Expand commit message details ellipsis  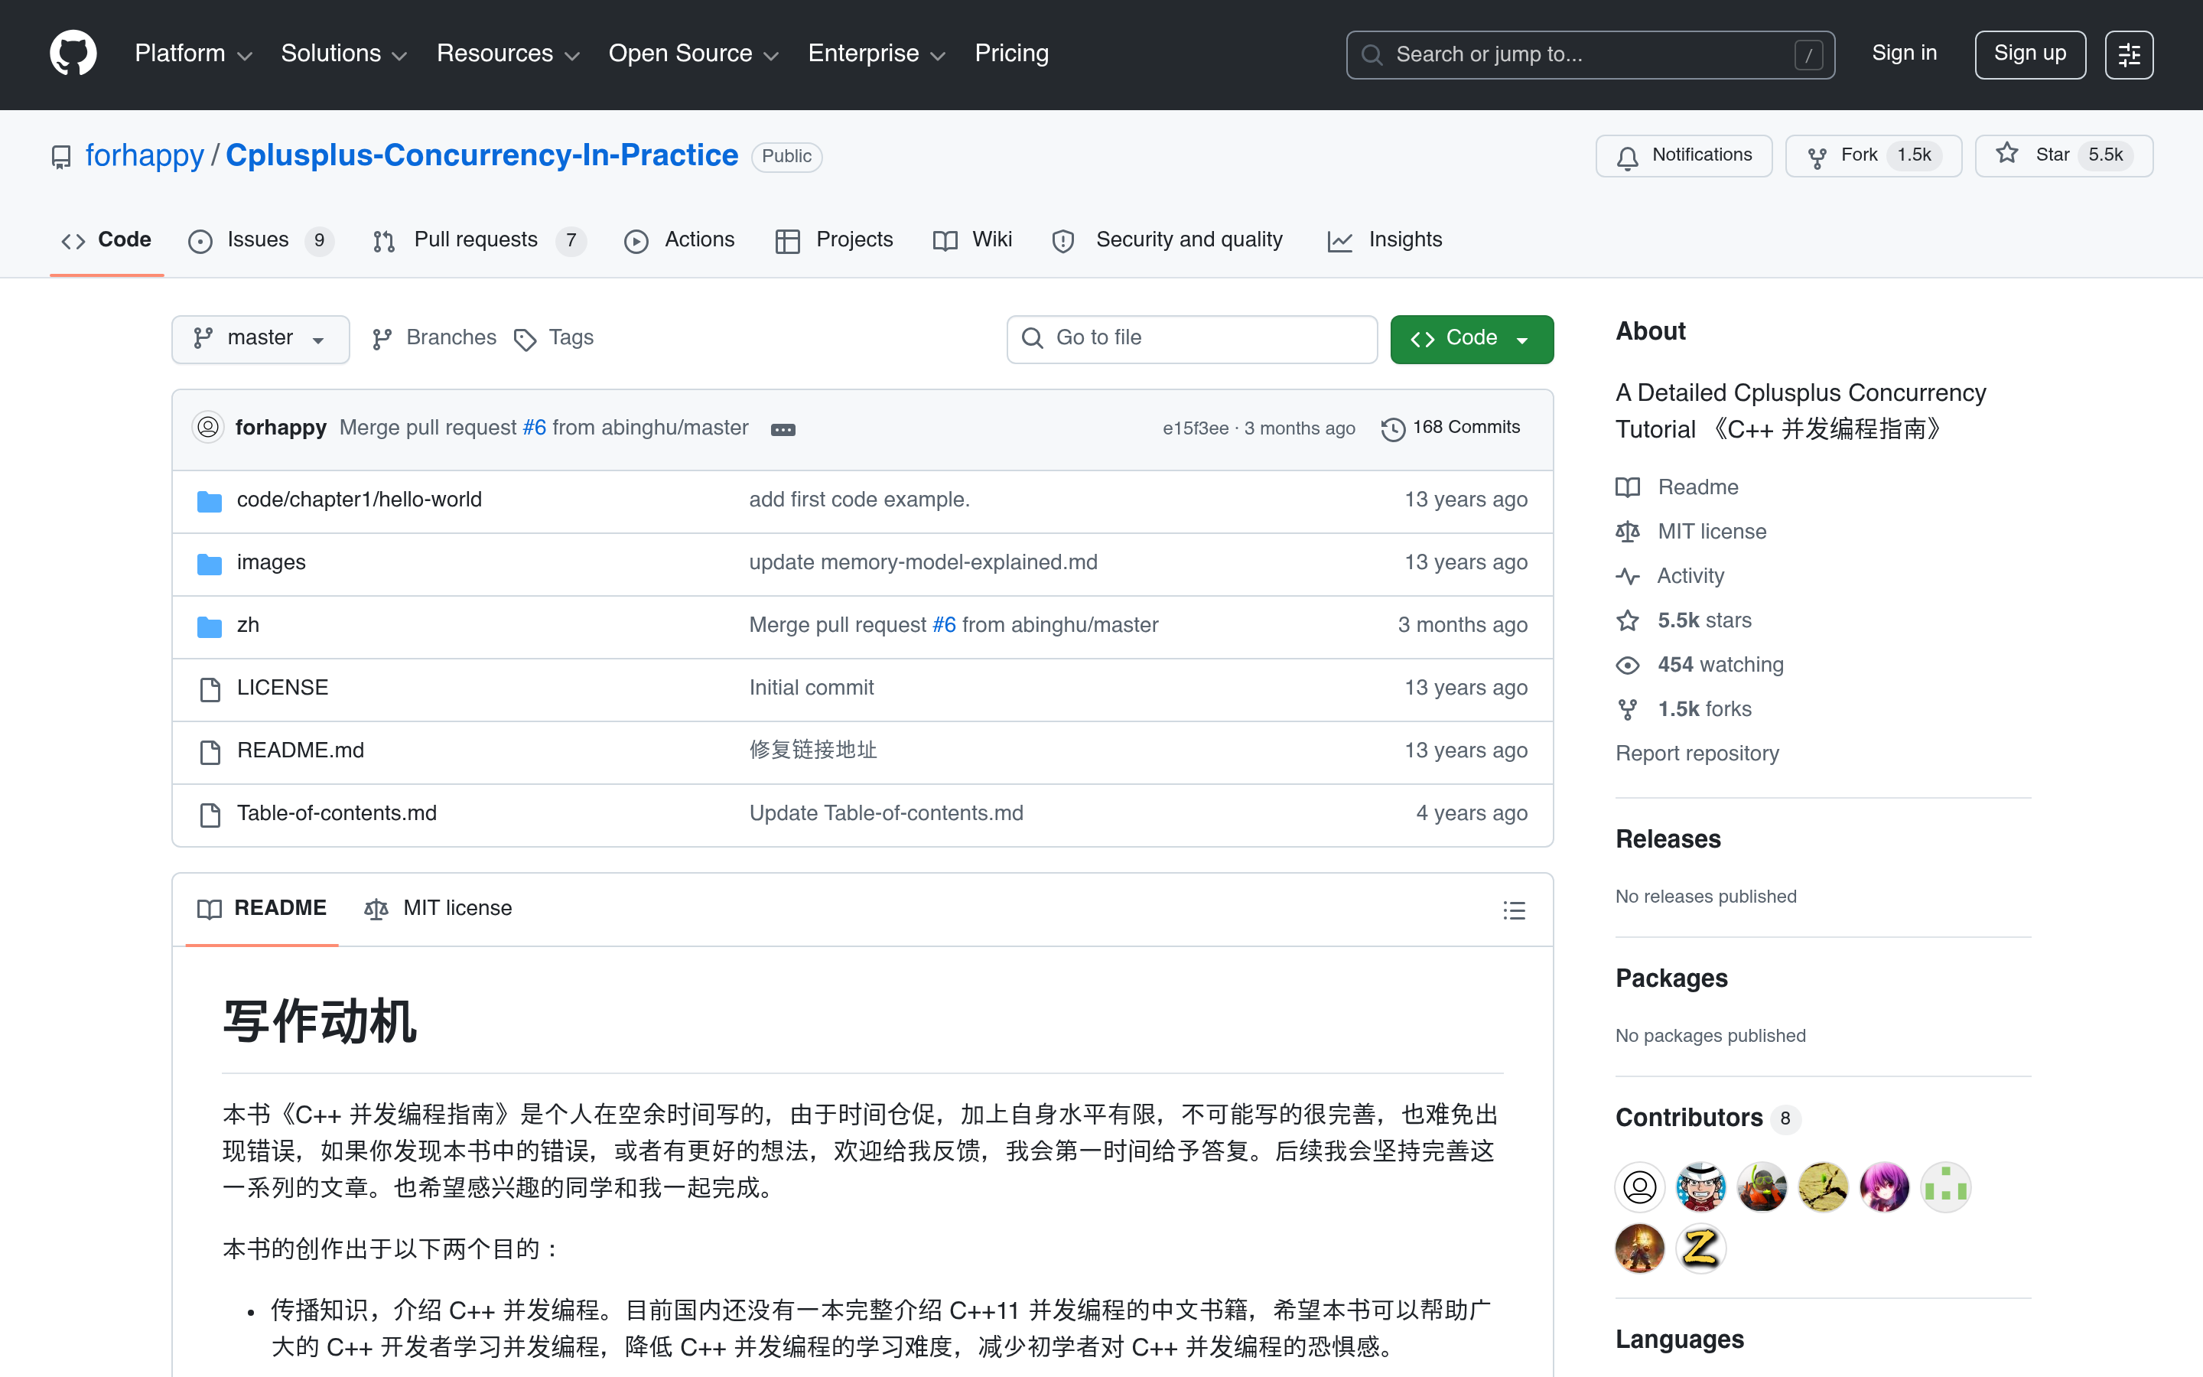click(x=783, y=429)
